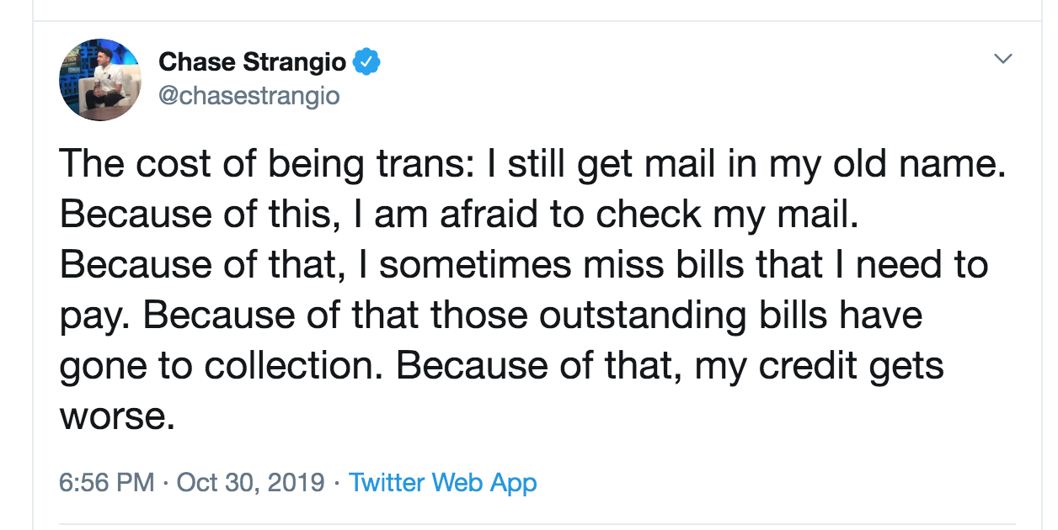Click the display name Chase Strangio
The height and width of the screenshot is (530, 1058).
pos(253,61)
